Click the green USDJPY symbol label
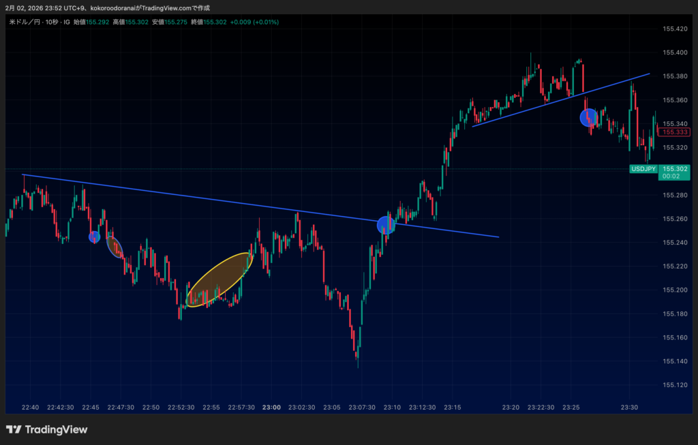 click(643, 168)
